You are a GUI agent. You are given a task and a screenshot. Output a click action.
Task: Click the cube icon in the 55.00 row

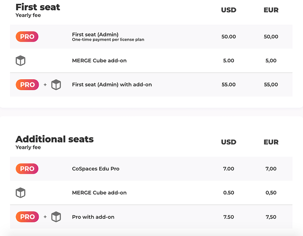[56, 85]
